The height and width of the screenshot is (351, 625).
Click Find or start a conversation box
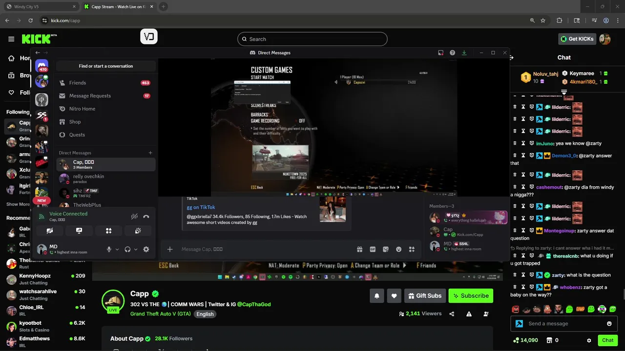(106, 66)
